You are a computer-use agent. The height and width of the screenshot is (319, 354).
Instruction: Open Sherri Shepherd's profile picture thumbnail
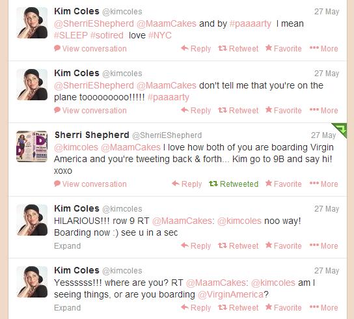point(32,146)
